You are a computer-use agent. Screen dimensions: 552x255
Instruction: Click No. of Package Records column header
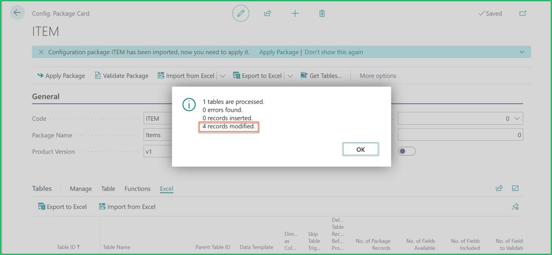point(373,244)
